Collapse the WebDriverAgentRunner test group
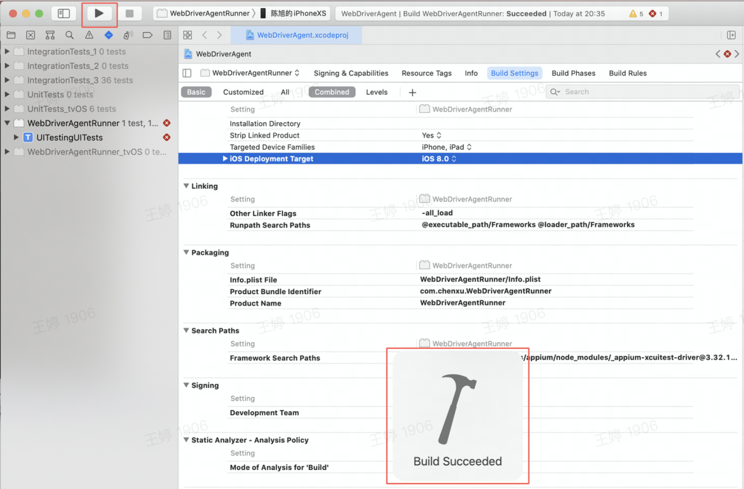This screenshot has height=489, width=744. click(7, 123)
